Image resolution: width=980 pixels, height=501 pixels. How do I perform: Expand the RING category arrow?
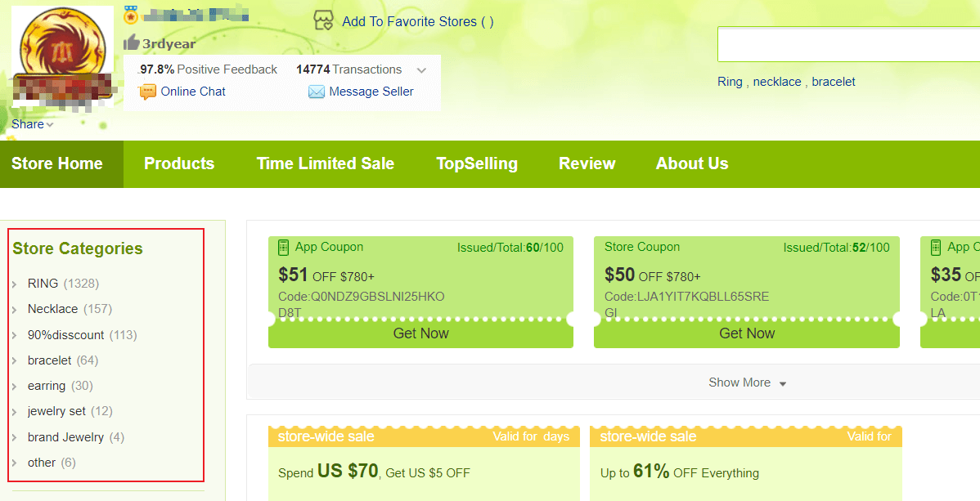15,284
